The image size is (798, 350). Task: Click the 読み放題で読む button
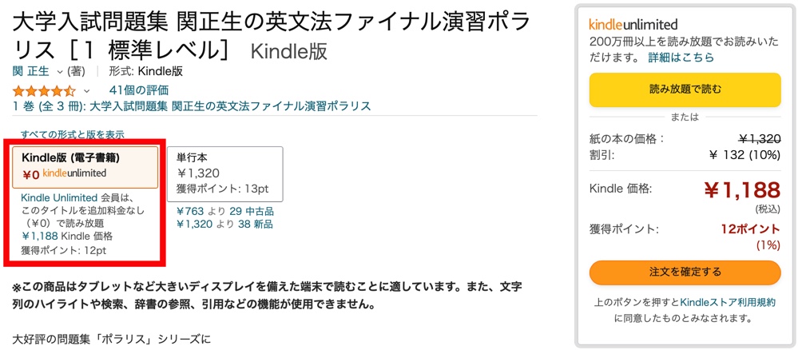click(x=685, y=90)
